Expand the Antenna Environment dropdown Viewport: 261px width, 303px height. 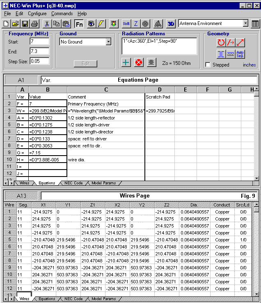click(x=245, y=24)
